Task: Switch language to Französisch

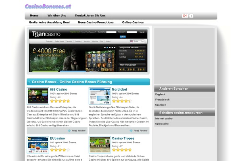Action: (163, 99)
